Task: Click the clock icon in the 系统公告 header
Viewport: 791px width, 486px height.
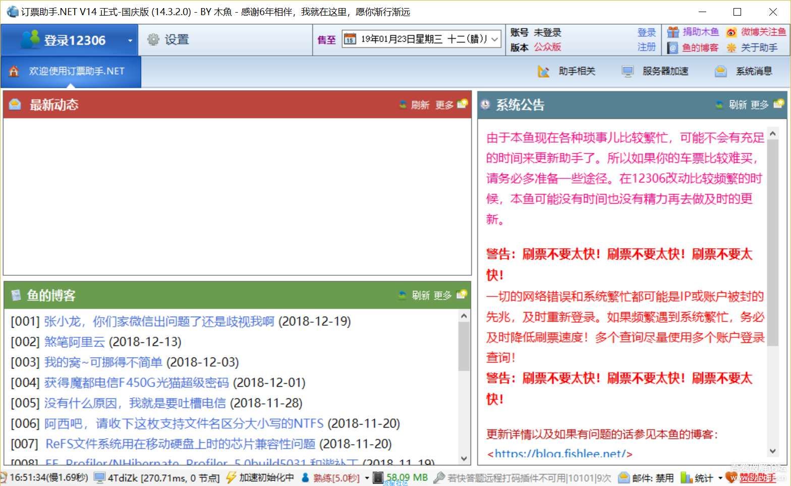Action: [x=485, y=104]
